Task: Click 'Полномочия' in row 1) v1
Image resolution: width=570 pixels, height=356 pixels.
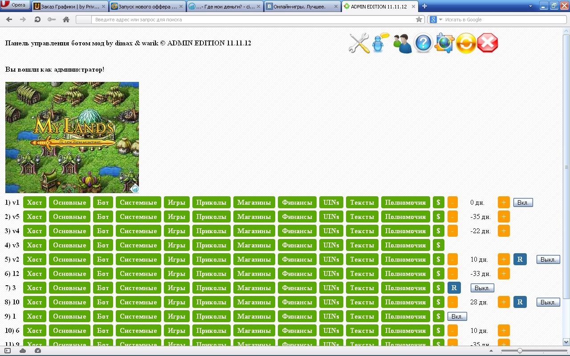Action: [406, 202]
